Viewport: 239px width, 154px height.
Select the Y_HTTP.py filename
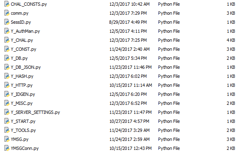pyautogui.click(x=22, y=85)
